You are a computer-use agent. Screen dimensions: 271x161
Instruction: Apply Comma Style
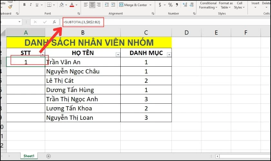coord(177,5)
